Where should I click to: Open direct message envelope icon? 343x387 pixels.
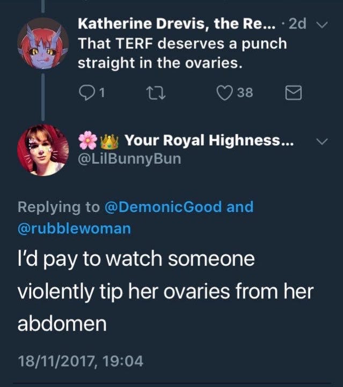point(294,93)
